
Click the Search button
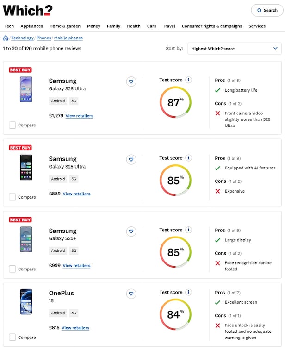[x=266, y=10]
